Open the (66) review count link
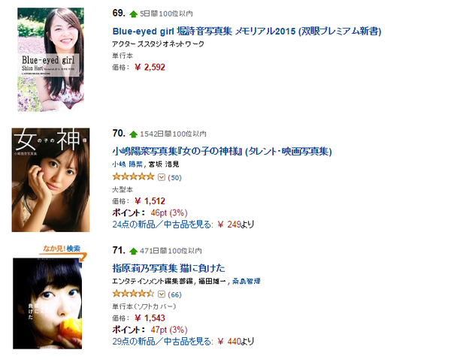The height and width of the screenshot is (362, 451). [x=174, y=294]
